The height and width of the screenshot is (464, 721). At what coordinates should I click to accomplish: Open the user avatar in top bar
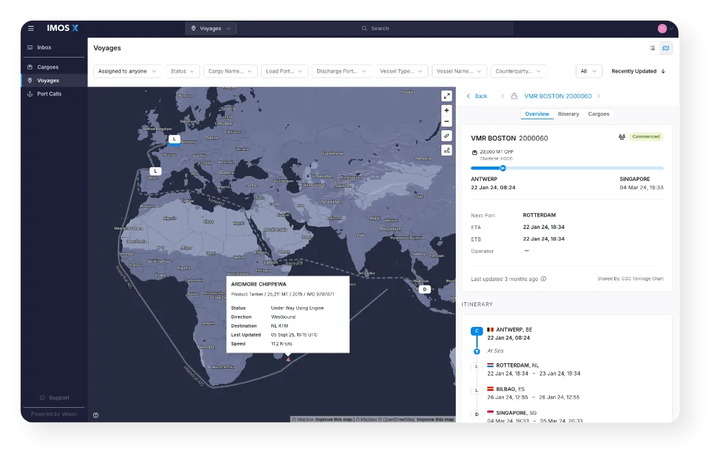tap(662, 28)
